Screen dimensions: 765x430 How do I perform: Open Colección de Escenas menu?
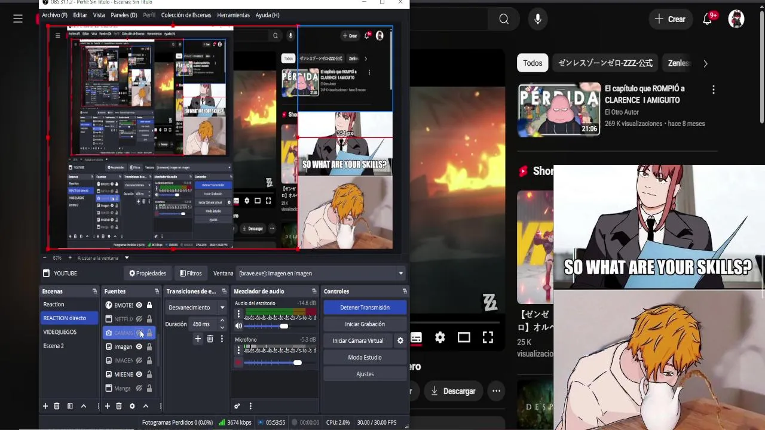click(186, 15)
